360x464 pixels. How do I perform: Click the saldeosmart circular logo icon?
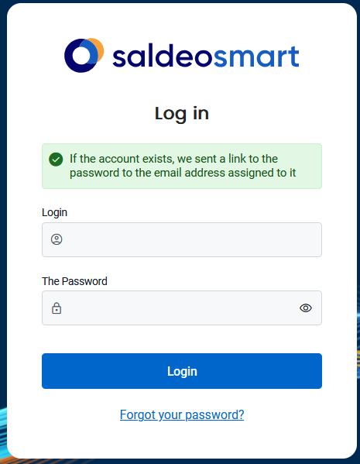click(84, 55)
